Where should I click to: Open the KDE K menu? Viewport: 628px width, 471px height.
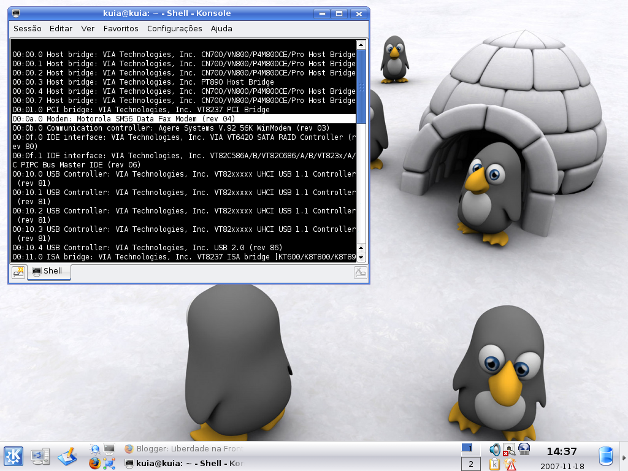click(13, 456)
